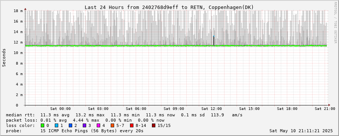Click the orange 5-7 loss swatch
The image size is (339, 136).
112,125
